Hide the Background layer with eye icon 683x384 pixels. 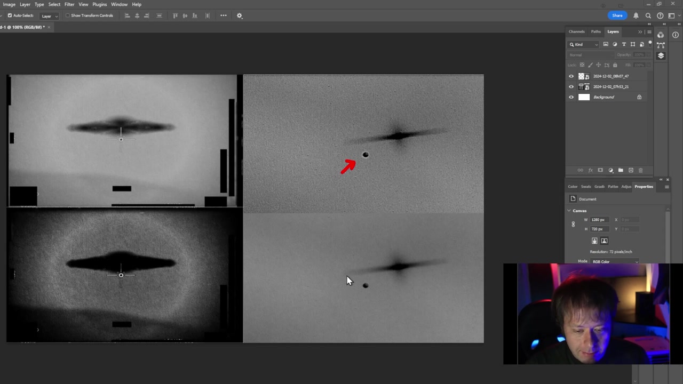(x=571, y=97)
